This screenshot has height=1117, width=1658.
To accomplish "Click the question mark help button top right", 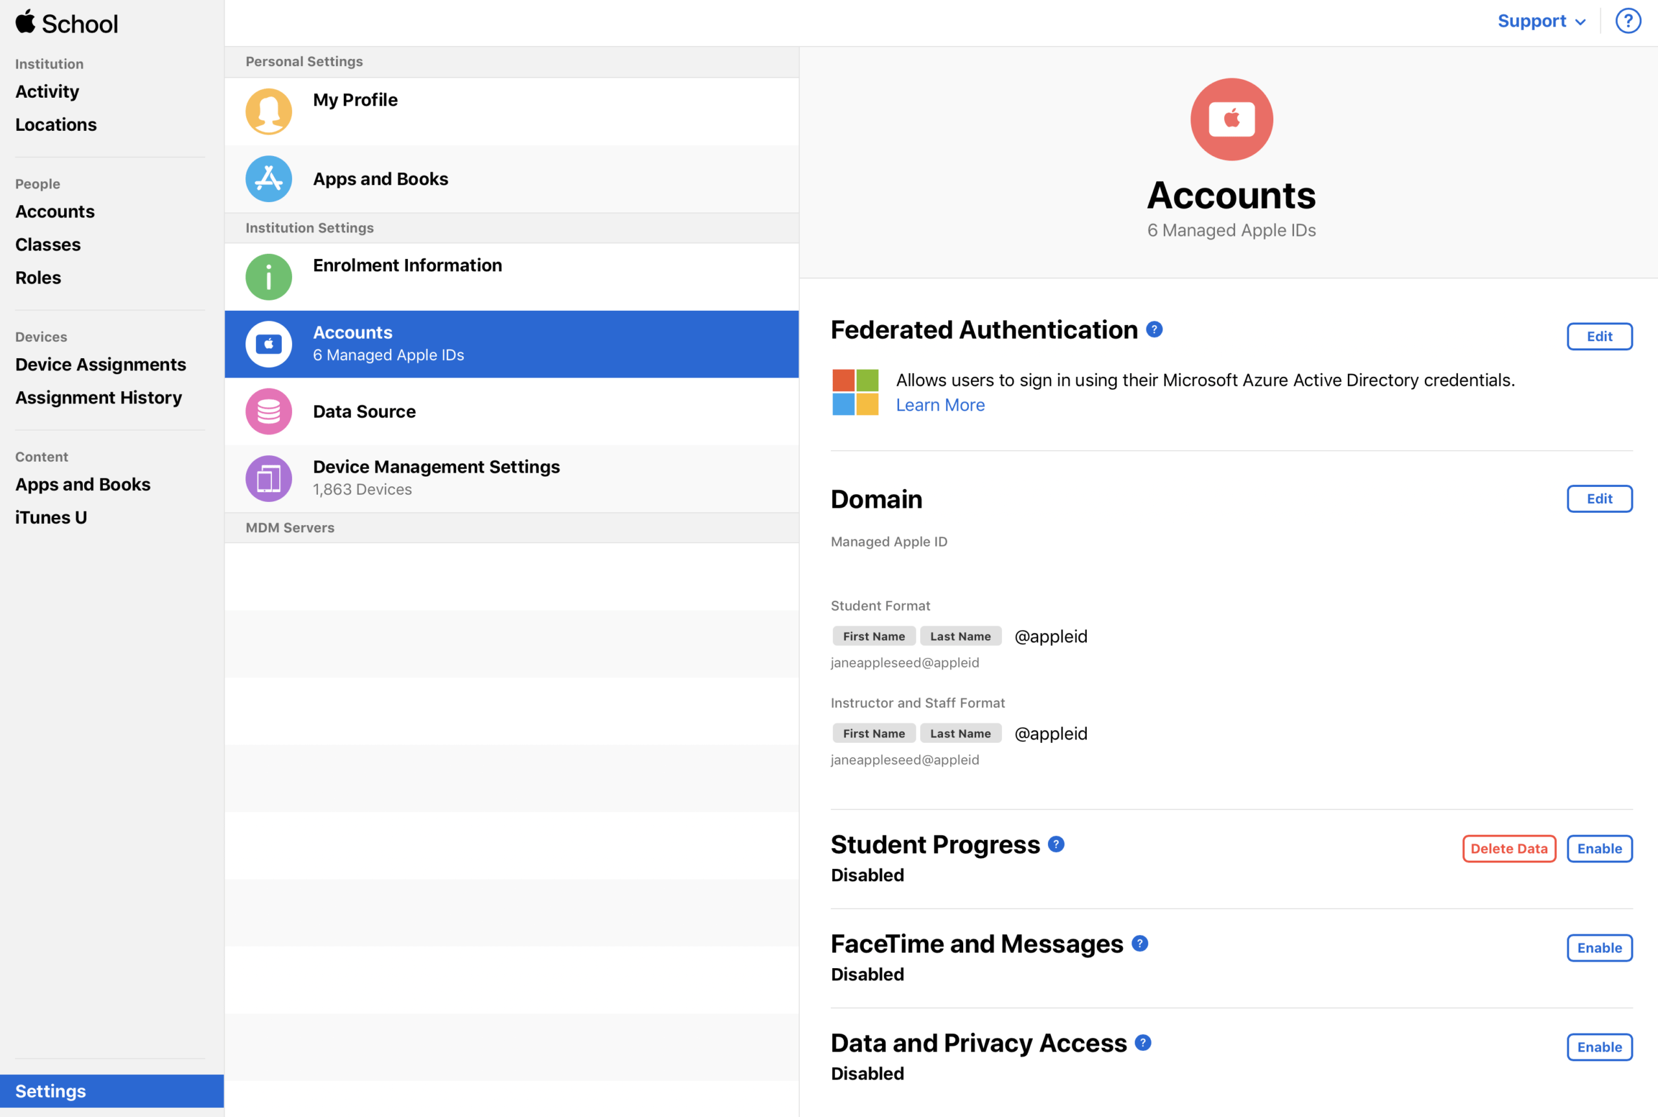I will (x=1628, y=21).
